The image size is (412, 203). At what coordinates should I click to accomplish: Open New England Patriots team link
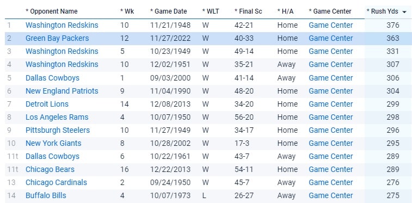click(x=62, y=91)
